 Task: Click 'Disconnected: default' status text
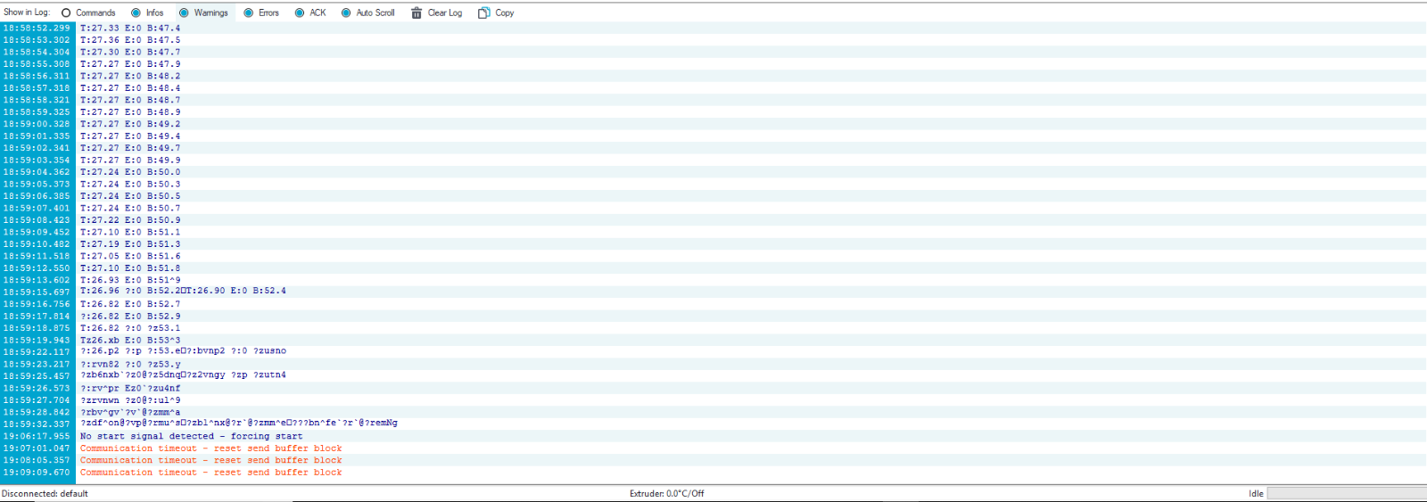(x=45, y=493)
